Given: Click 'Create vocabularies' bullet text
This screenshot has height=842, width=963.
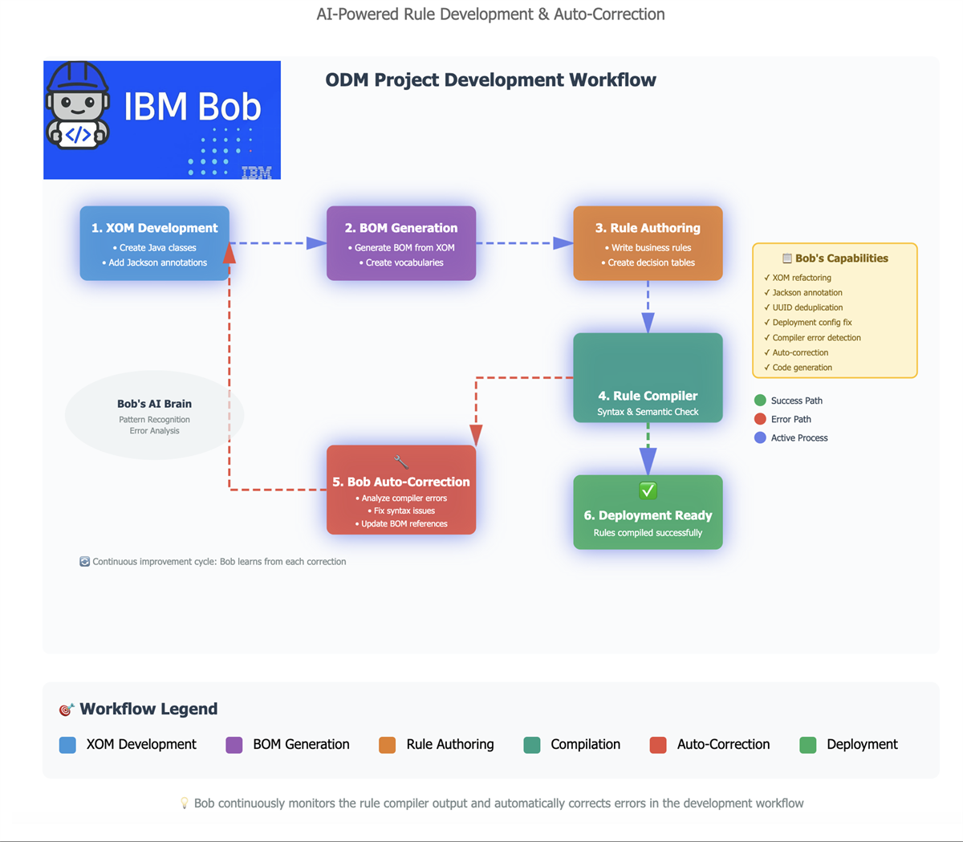Looking at the screenshot, I should (x=404, y=262).
